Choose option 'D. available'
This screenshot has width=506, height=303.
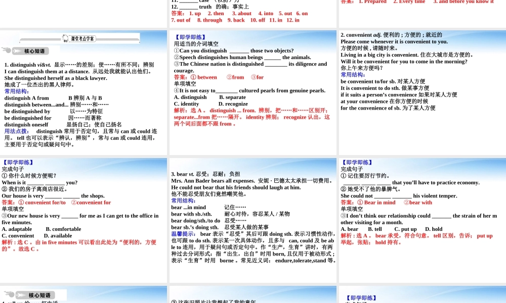click(58, 236)
